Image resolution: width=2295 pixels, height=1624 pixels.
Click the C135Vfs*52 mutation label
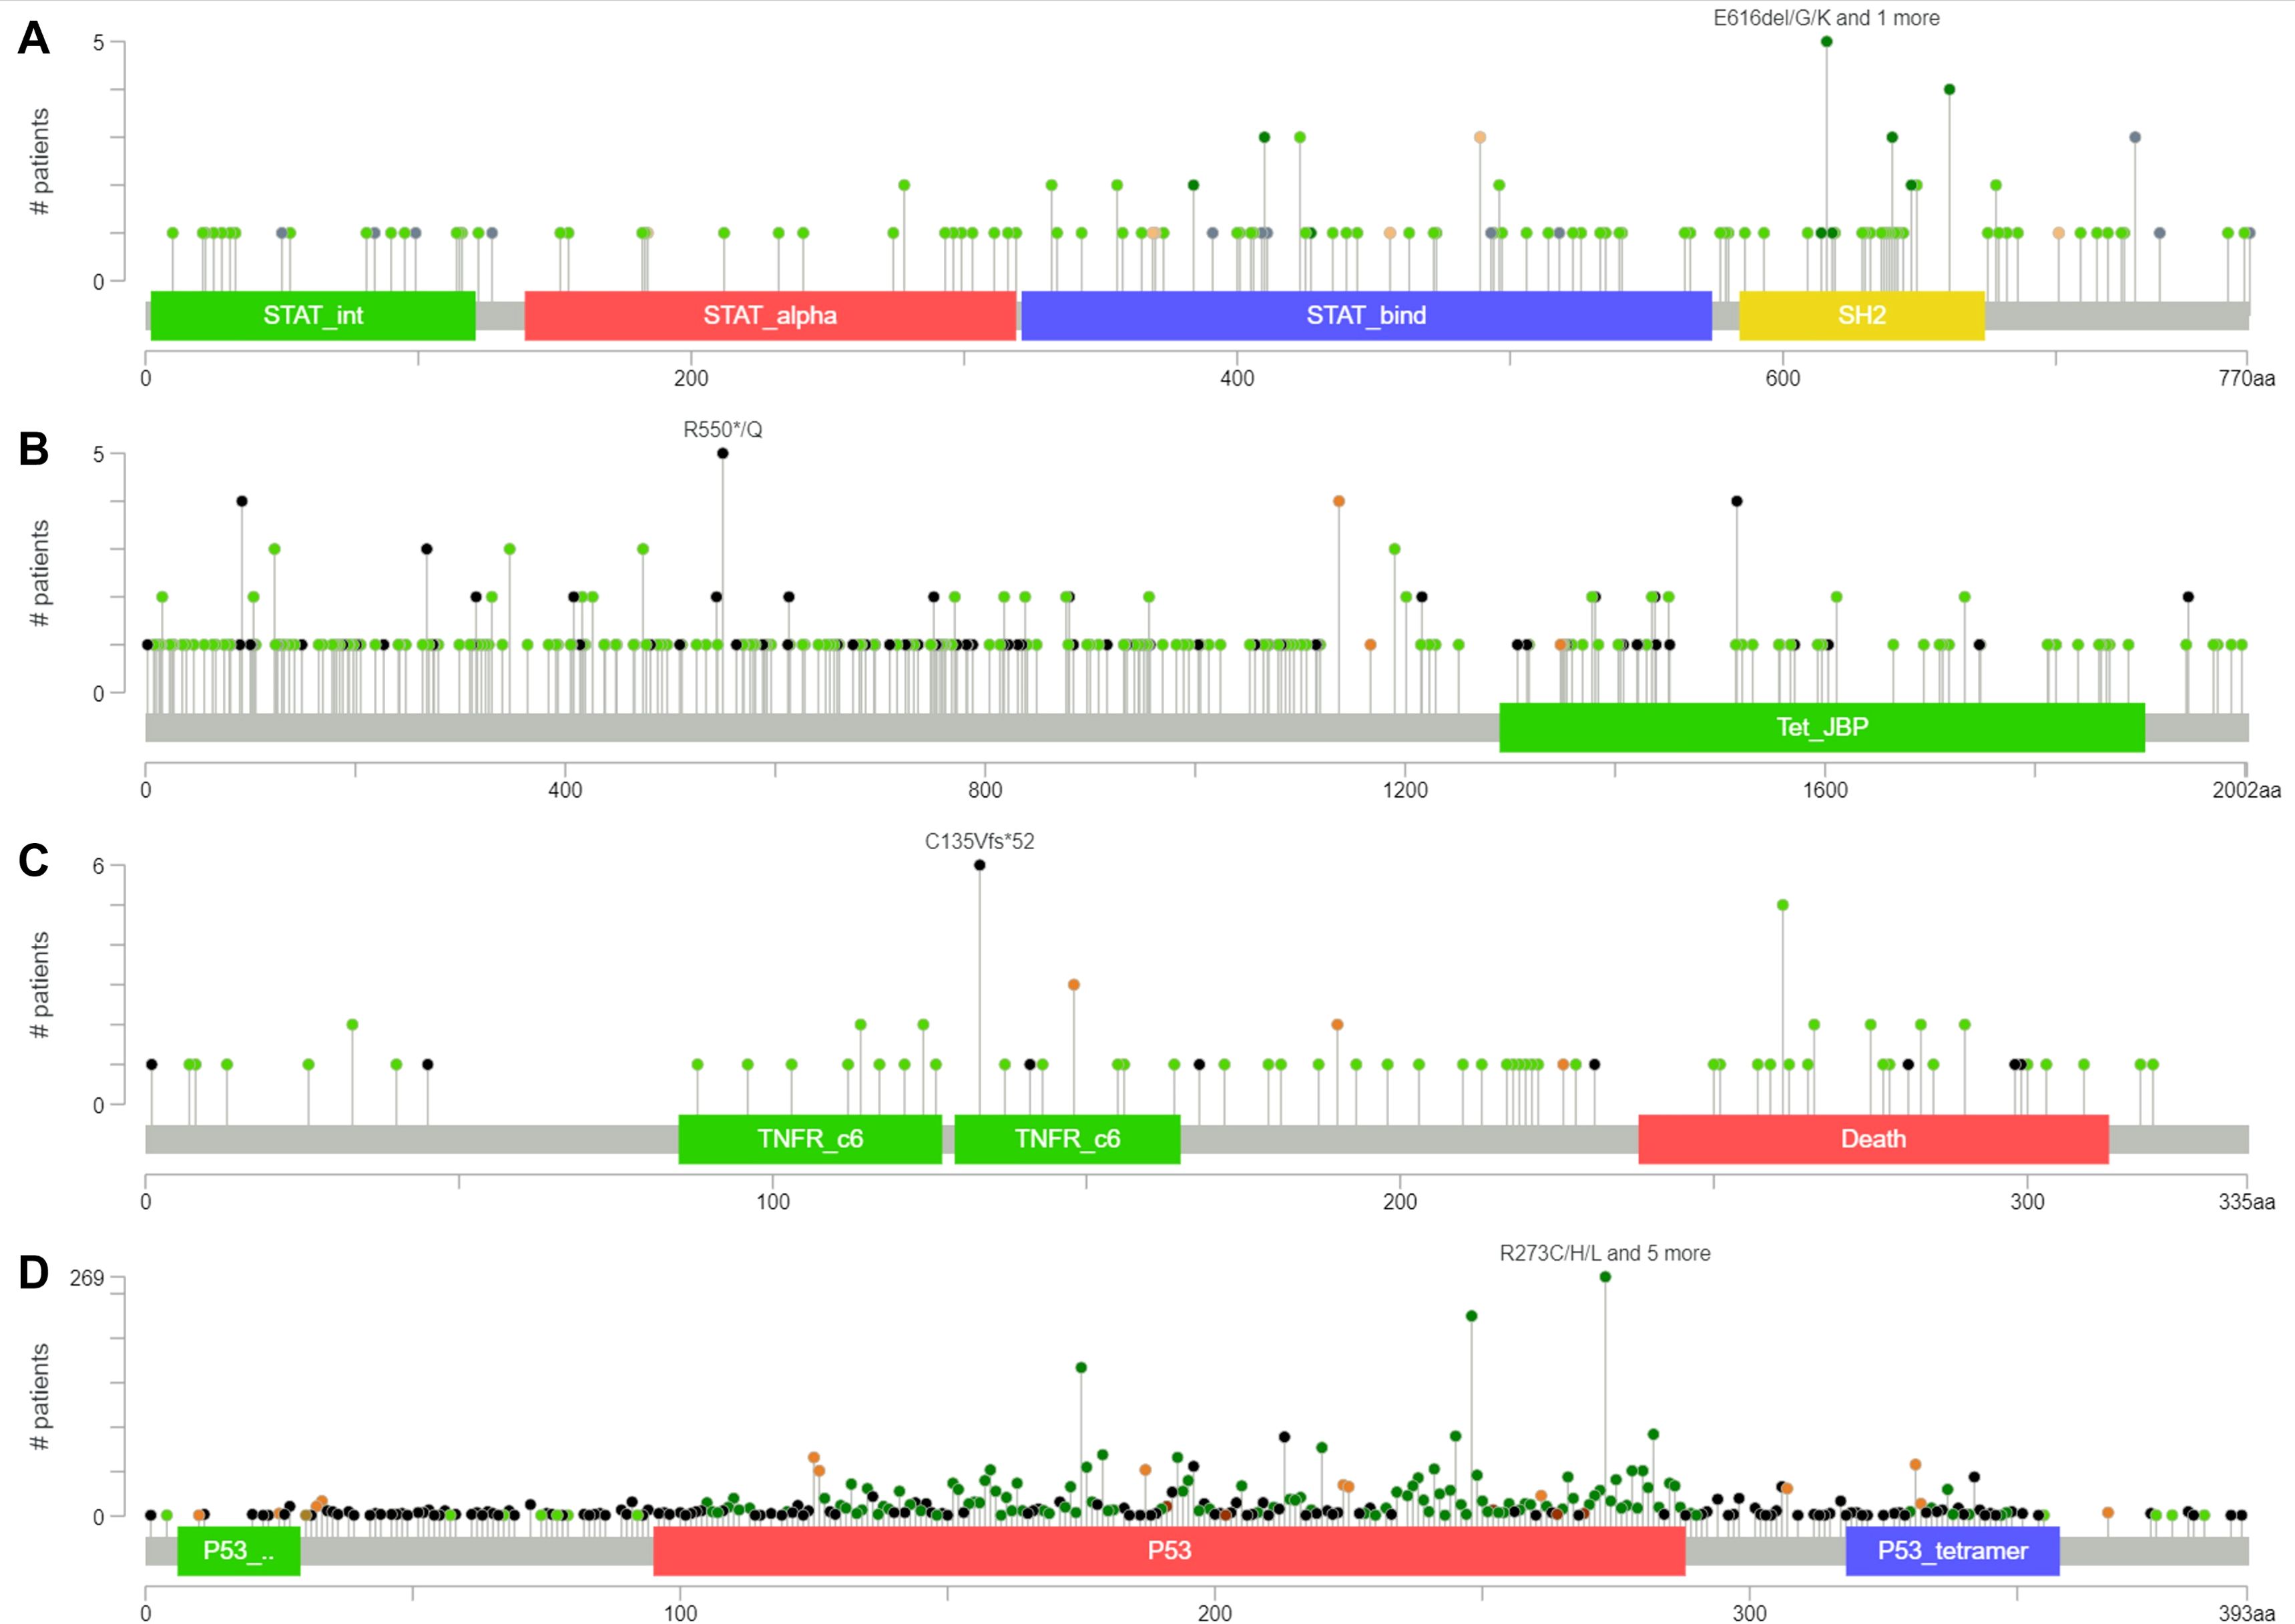click(980, 842)
